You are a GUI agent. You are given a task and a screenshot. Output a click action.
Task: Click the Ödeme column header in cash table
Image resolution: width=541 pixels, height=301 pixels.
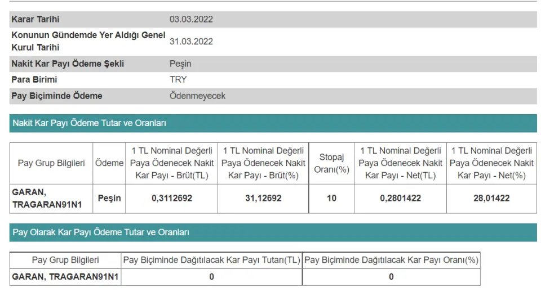pos(109,163)
